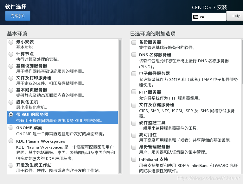Screen dimensions: 243x184
Task: Check the 身份管理服务器 option
Action: (x=134, y=147)
